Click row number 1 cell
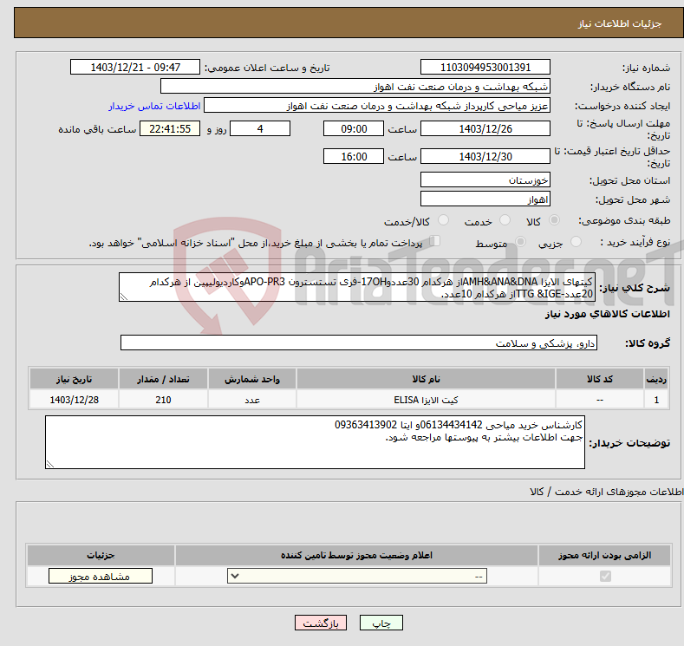This screenshot has height=646, width=684. pos(656,400)
